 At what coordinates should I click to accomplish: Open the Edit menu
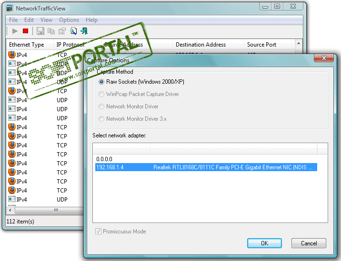pos(29,20)
